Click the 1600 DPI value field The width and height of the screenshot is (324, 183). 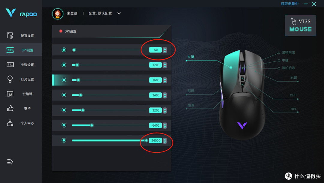pos(155,80)
